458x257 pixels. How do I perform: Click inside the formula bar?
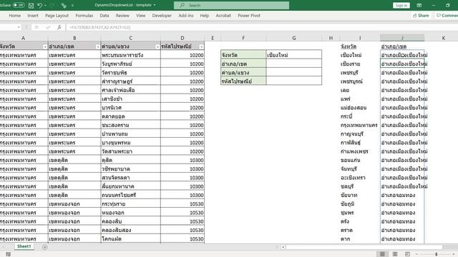(261, 27)
